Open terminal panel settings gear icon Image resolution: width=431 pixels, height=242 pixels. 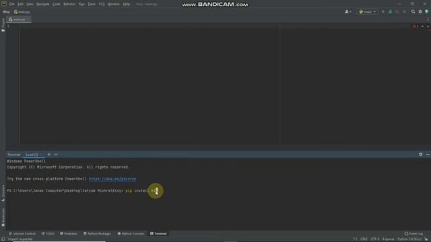pyautogui.click(x=420, y=155)
